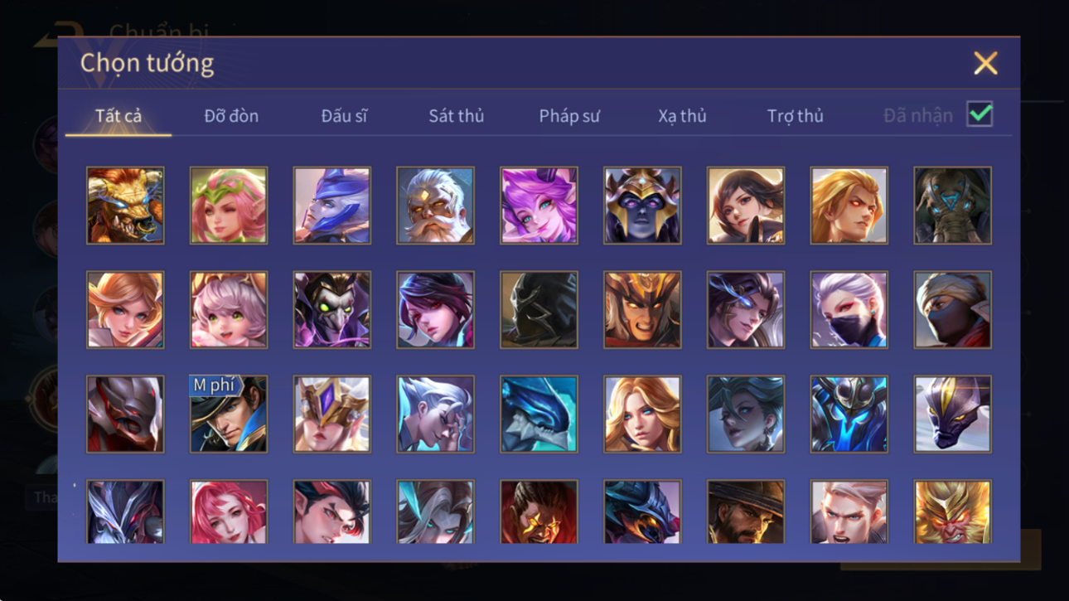
Task: Close the Chọn tướng dialog
Action: pyautogui.click(x=985, y=63)
